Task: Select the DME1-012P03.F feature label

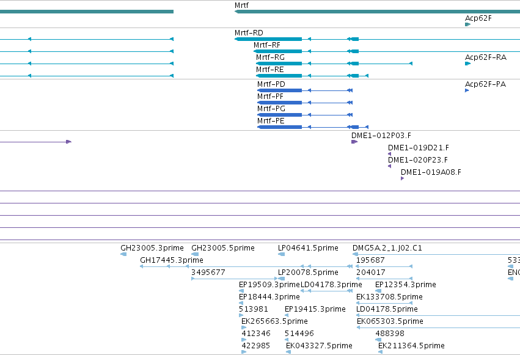Action: (381, 136)
